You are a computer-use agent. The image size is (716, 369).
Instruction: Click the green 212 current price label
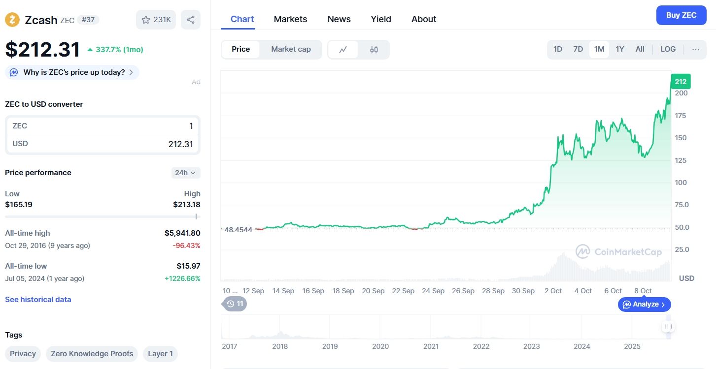pyautogui.click(x=681, y=82)
